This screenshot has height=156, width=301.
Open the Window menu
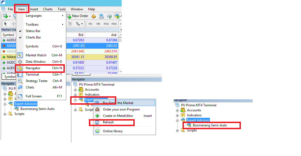tap(77, 9)
